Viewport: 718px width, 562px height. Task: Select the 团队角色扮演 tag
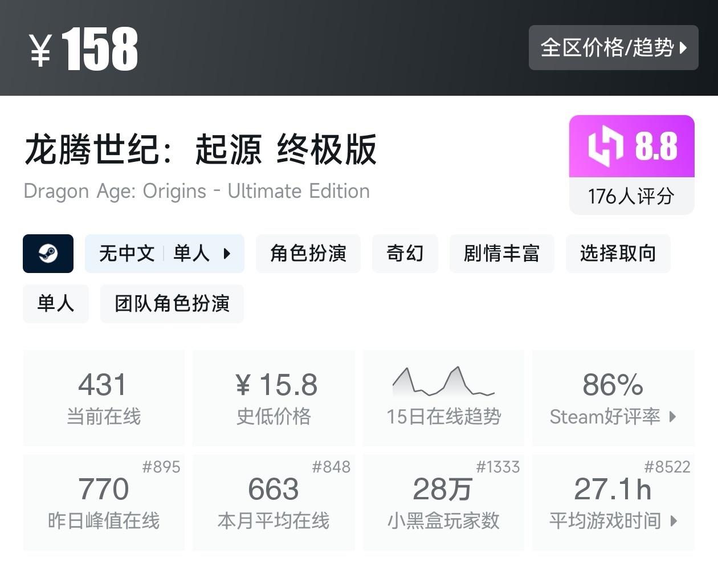pyautogui.click(x=172, y=303)
